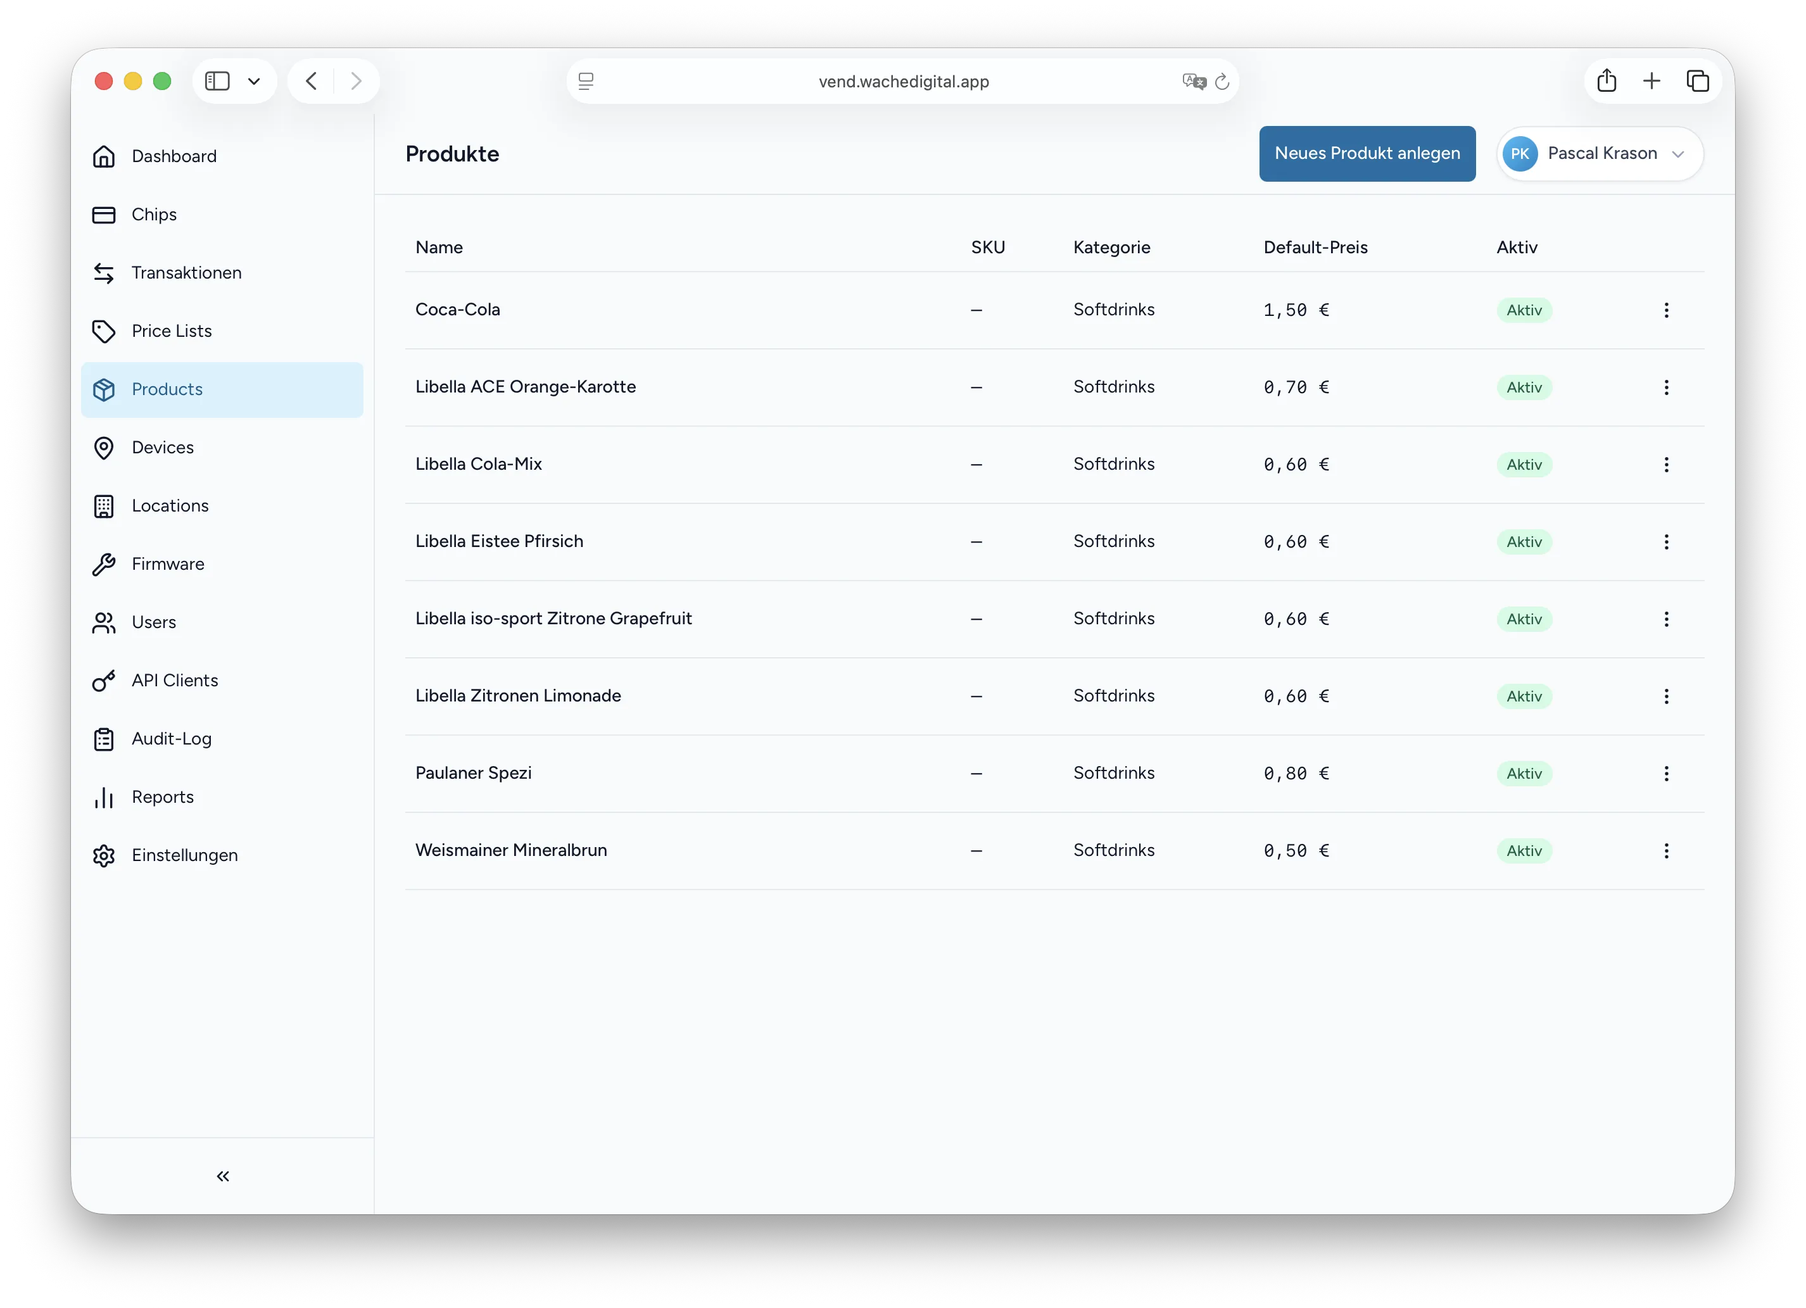Open Safari sidebar options chevron
The image size is (1806, 1308).
[254, 81]
